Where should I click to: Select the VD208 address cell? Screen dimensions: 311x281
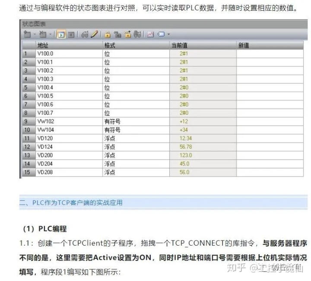pyautogui.click(x=69, y=172)
